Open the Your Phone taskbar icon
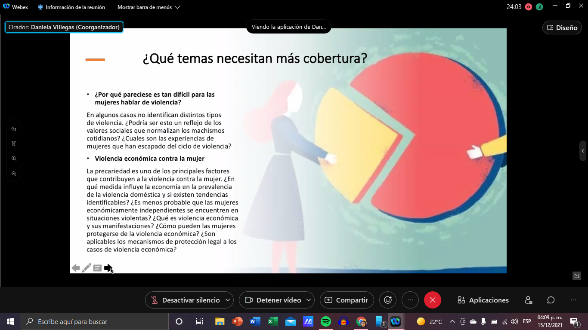This screenshot has width=588, height=330. [x=379, y=321]
